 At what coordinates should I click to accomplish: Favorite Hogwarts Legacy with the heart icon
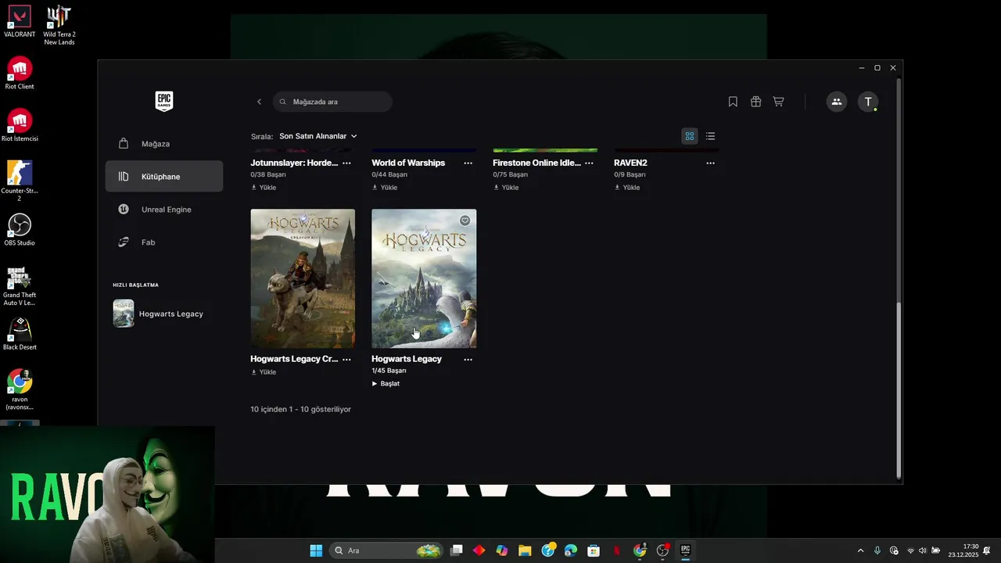coord(465,221)
